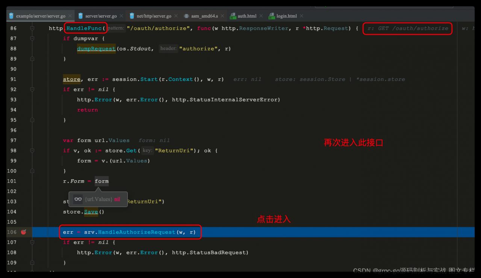Click HandleFunc on line 86

point(84,28)
